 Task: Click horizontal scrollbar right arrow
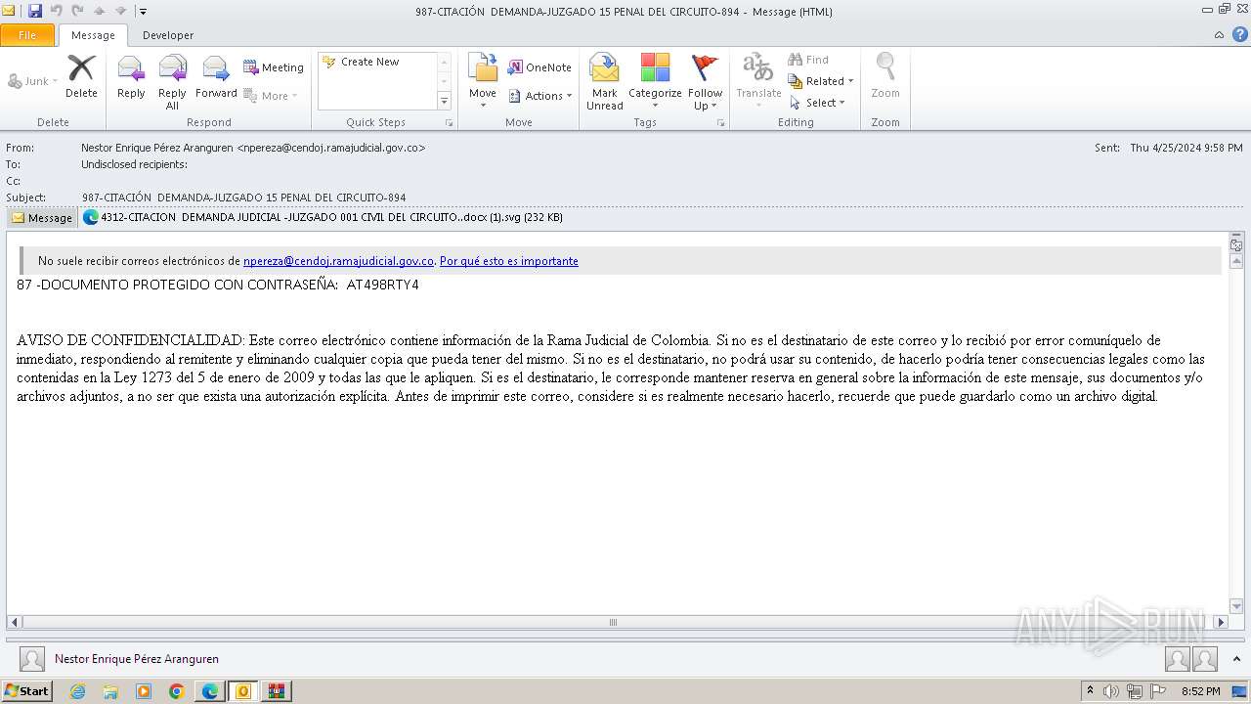[1221, 622]
